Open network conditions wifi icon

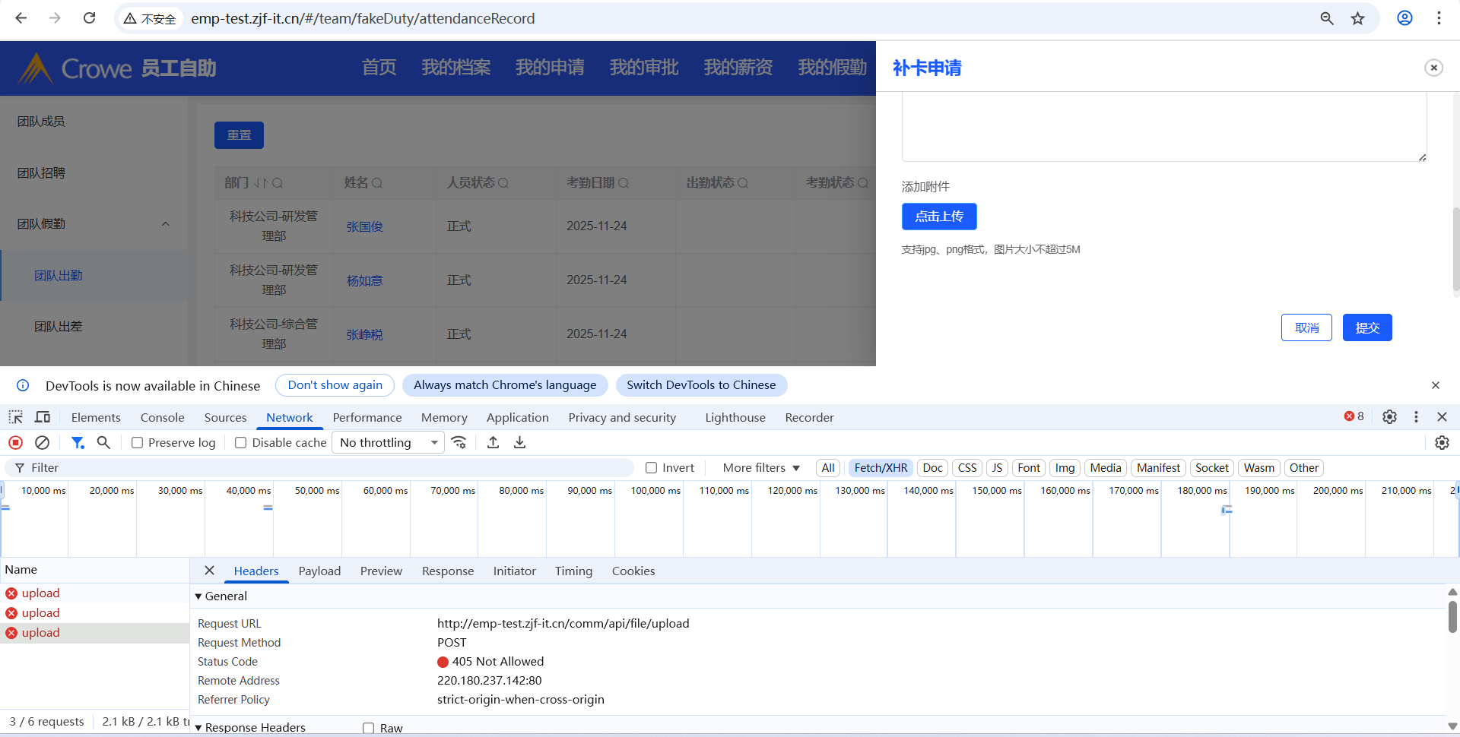pos(459,442)
